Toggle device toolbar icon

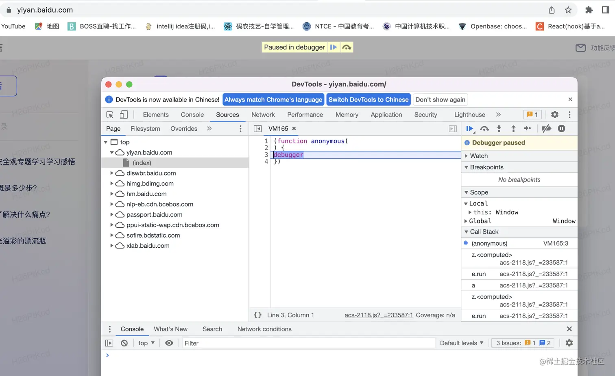click(x=124, y=115)
